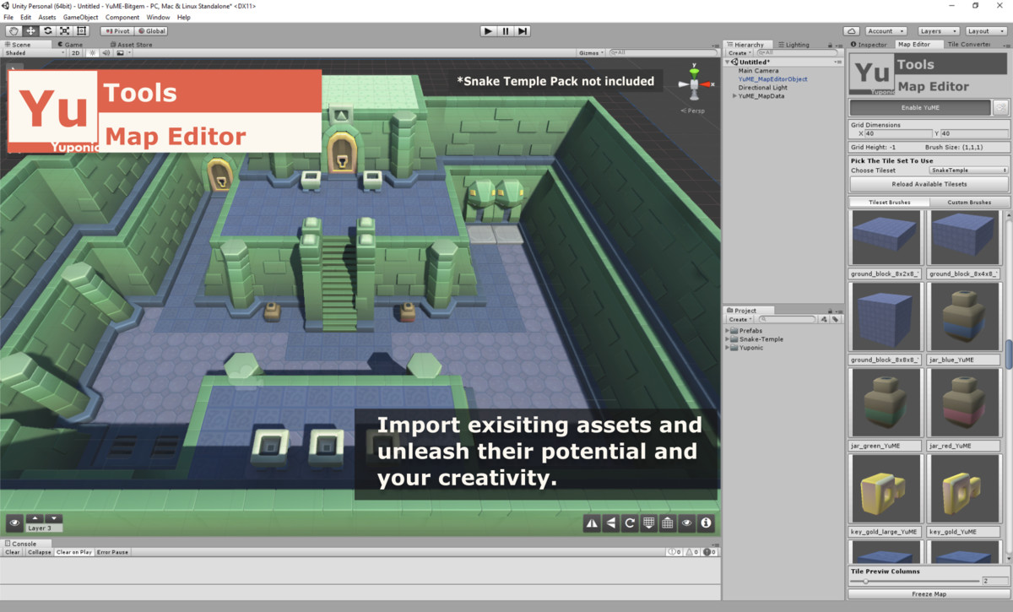Toggle the eye icon in scene bottom-right toolbar

click(686, 523)
